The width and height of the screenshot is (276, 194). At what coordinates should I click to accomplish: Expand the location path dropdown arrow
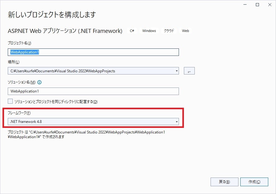[x=176, y=71]
